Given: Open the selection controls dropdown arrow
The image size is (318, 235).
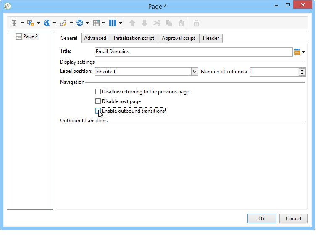Looking at the screenshot, I should click(x=38, y=23).
